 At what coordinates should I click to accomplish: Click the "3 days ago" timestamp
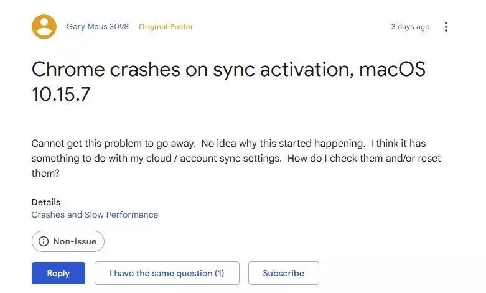point(410,27)
